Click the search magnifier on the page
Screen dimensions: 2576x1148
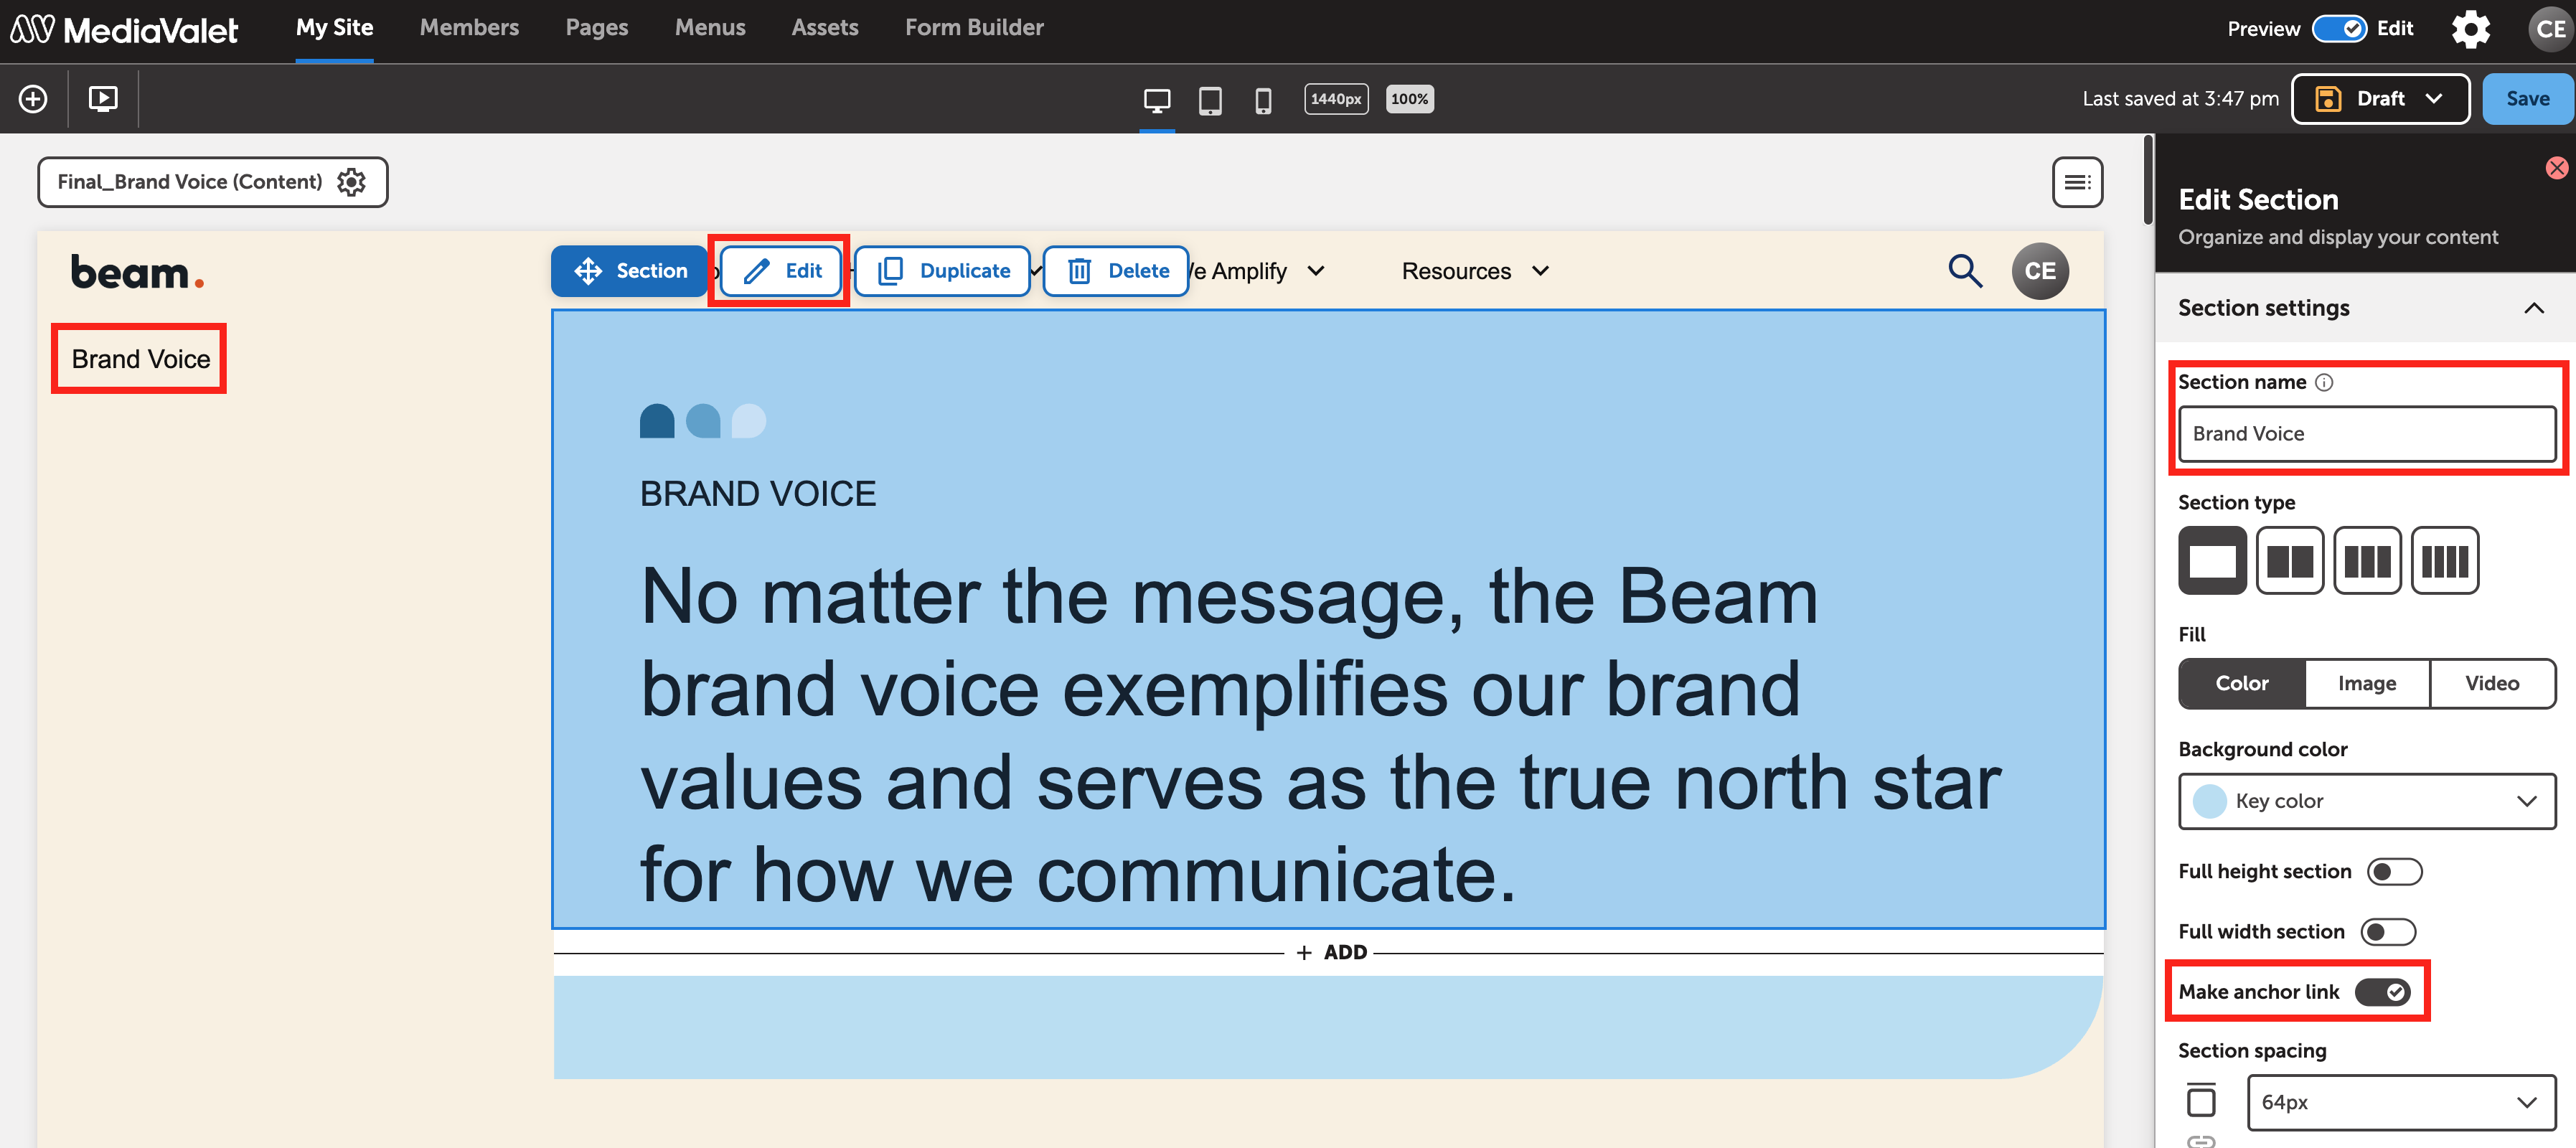pyautogui.click(x=1964, y=271)
